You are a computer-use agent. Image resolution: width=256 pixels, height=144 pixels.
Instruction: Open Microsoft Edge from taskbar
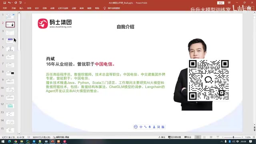coord(9,141)
